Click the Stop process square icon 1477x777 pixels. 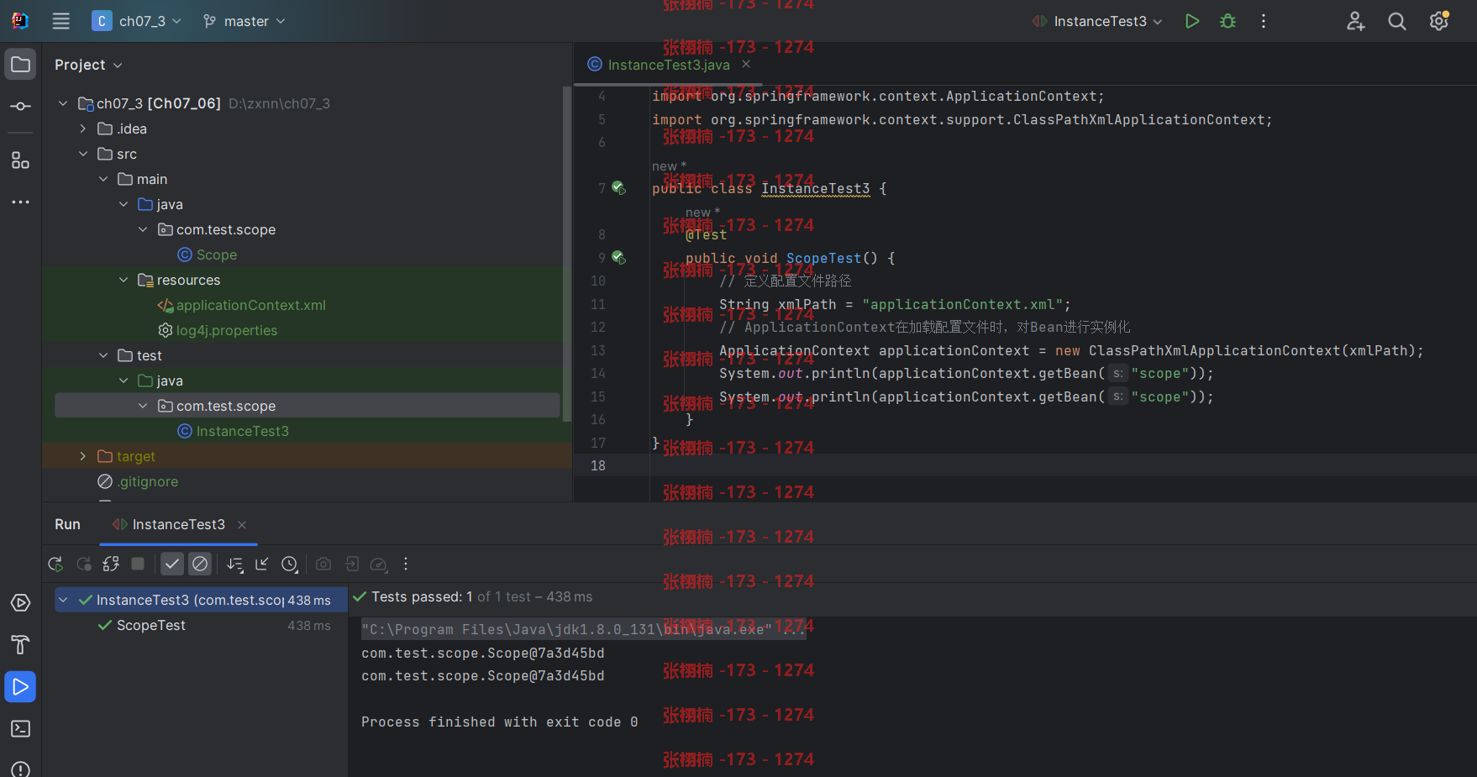pyautogui.click(x=139, y=564)
